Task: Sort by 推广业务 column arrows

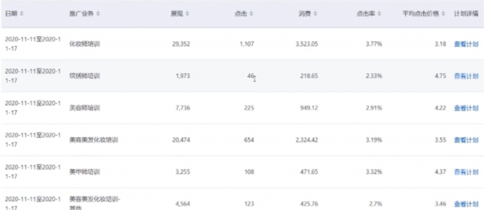Action: [x=98, y=14]
